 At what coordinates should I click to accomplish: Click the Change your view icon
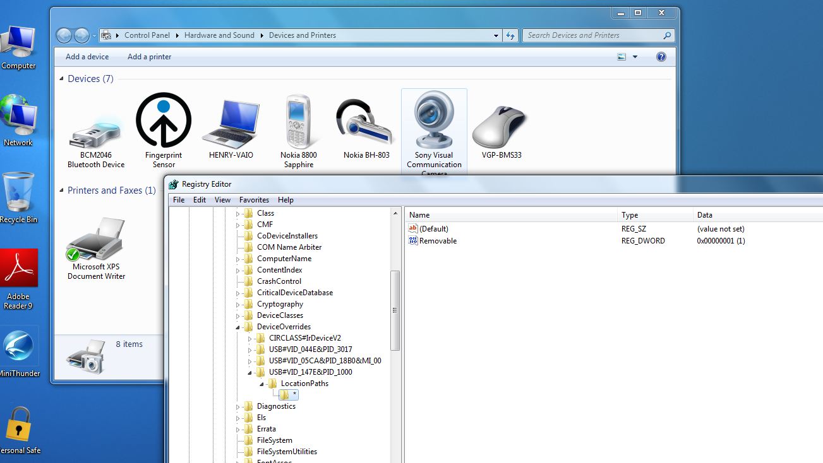(622, 57)
